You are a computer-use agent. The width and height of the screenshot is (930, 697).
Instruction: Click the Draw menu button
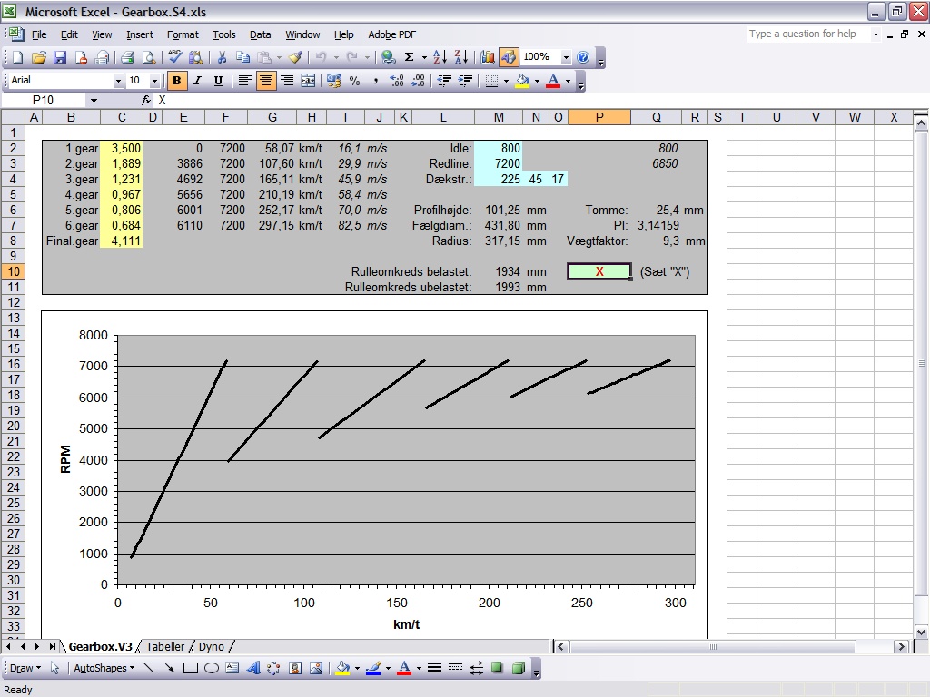tap(23, 669)
